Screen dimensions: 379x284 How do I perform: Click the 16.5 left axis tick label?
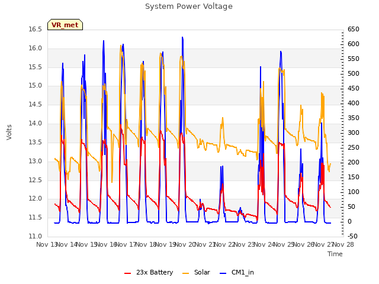(x=36, y=29)
